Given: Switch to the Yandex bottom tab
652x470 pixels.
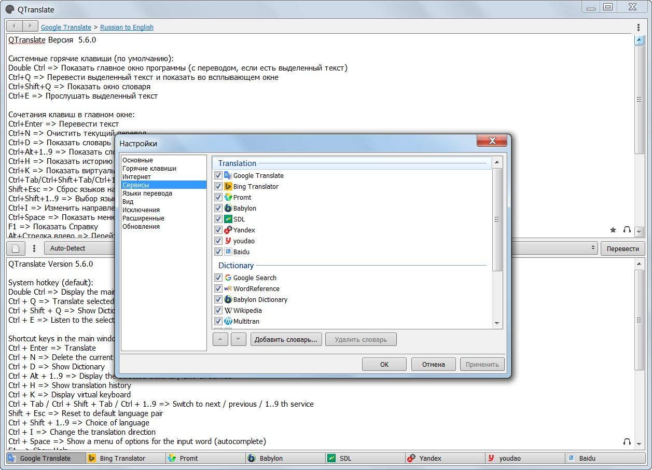Looking at the screenshot, I should [445, 458].
